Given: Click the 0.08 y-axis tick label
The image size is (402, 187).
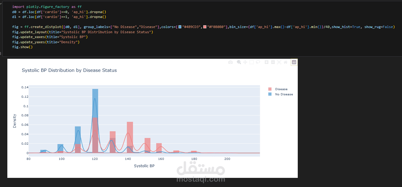Looking at the screenshot, I should tap(25, 115).
